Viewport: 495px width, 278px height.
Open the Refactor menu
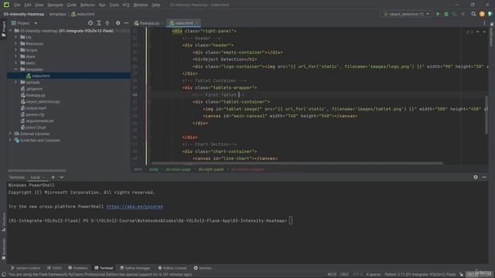tap(87, 5)
